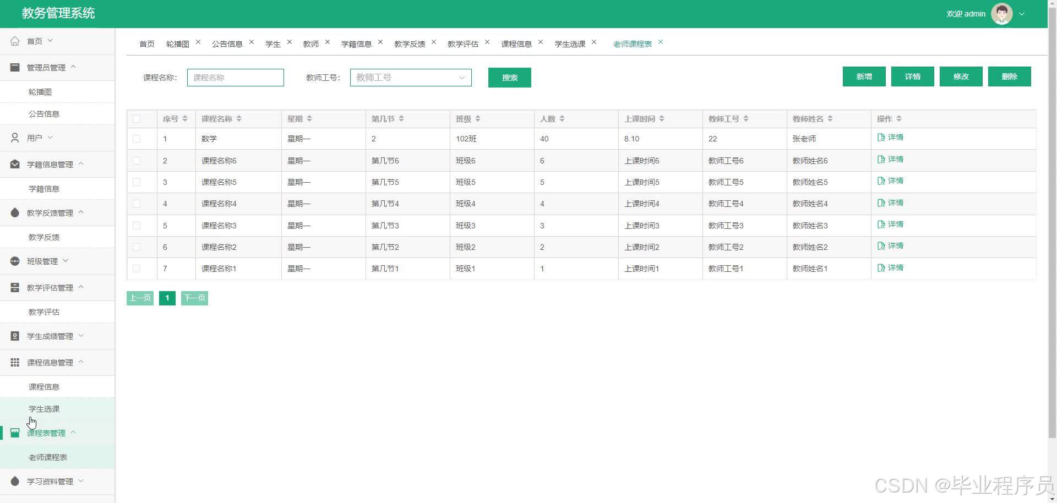Viewport: 1057px width, 503px height.
Task: Click the 下一页 next page button
Action: 194,298
